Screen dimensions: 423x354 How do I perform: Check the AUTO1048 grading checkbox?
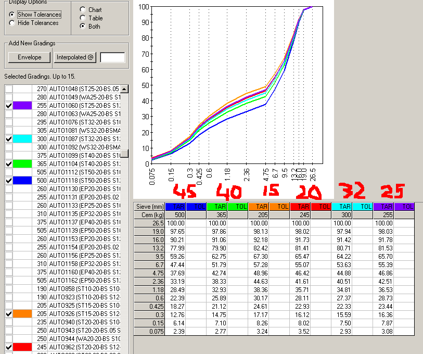pos(8,89)
